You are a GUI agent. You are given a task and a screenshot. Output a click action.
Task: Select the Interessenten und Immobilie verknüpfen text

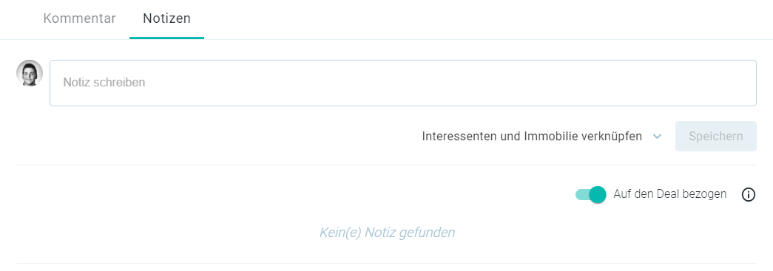pyautogui.click(x=532, y=136)
